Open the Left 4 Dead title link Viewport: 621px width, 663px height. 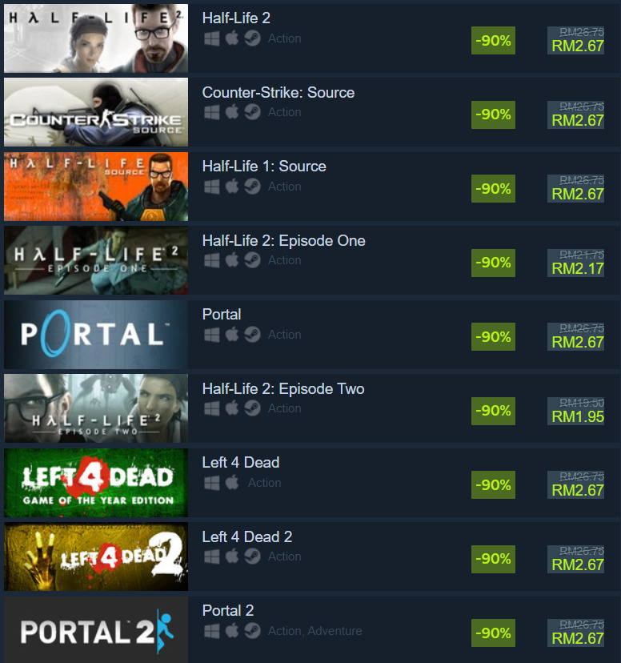coord(241,463)
